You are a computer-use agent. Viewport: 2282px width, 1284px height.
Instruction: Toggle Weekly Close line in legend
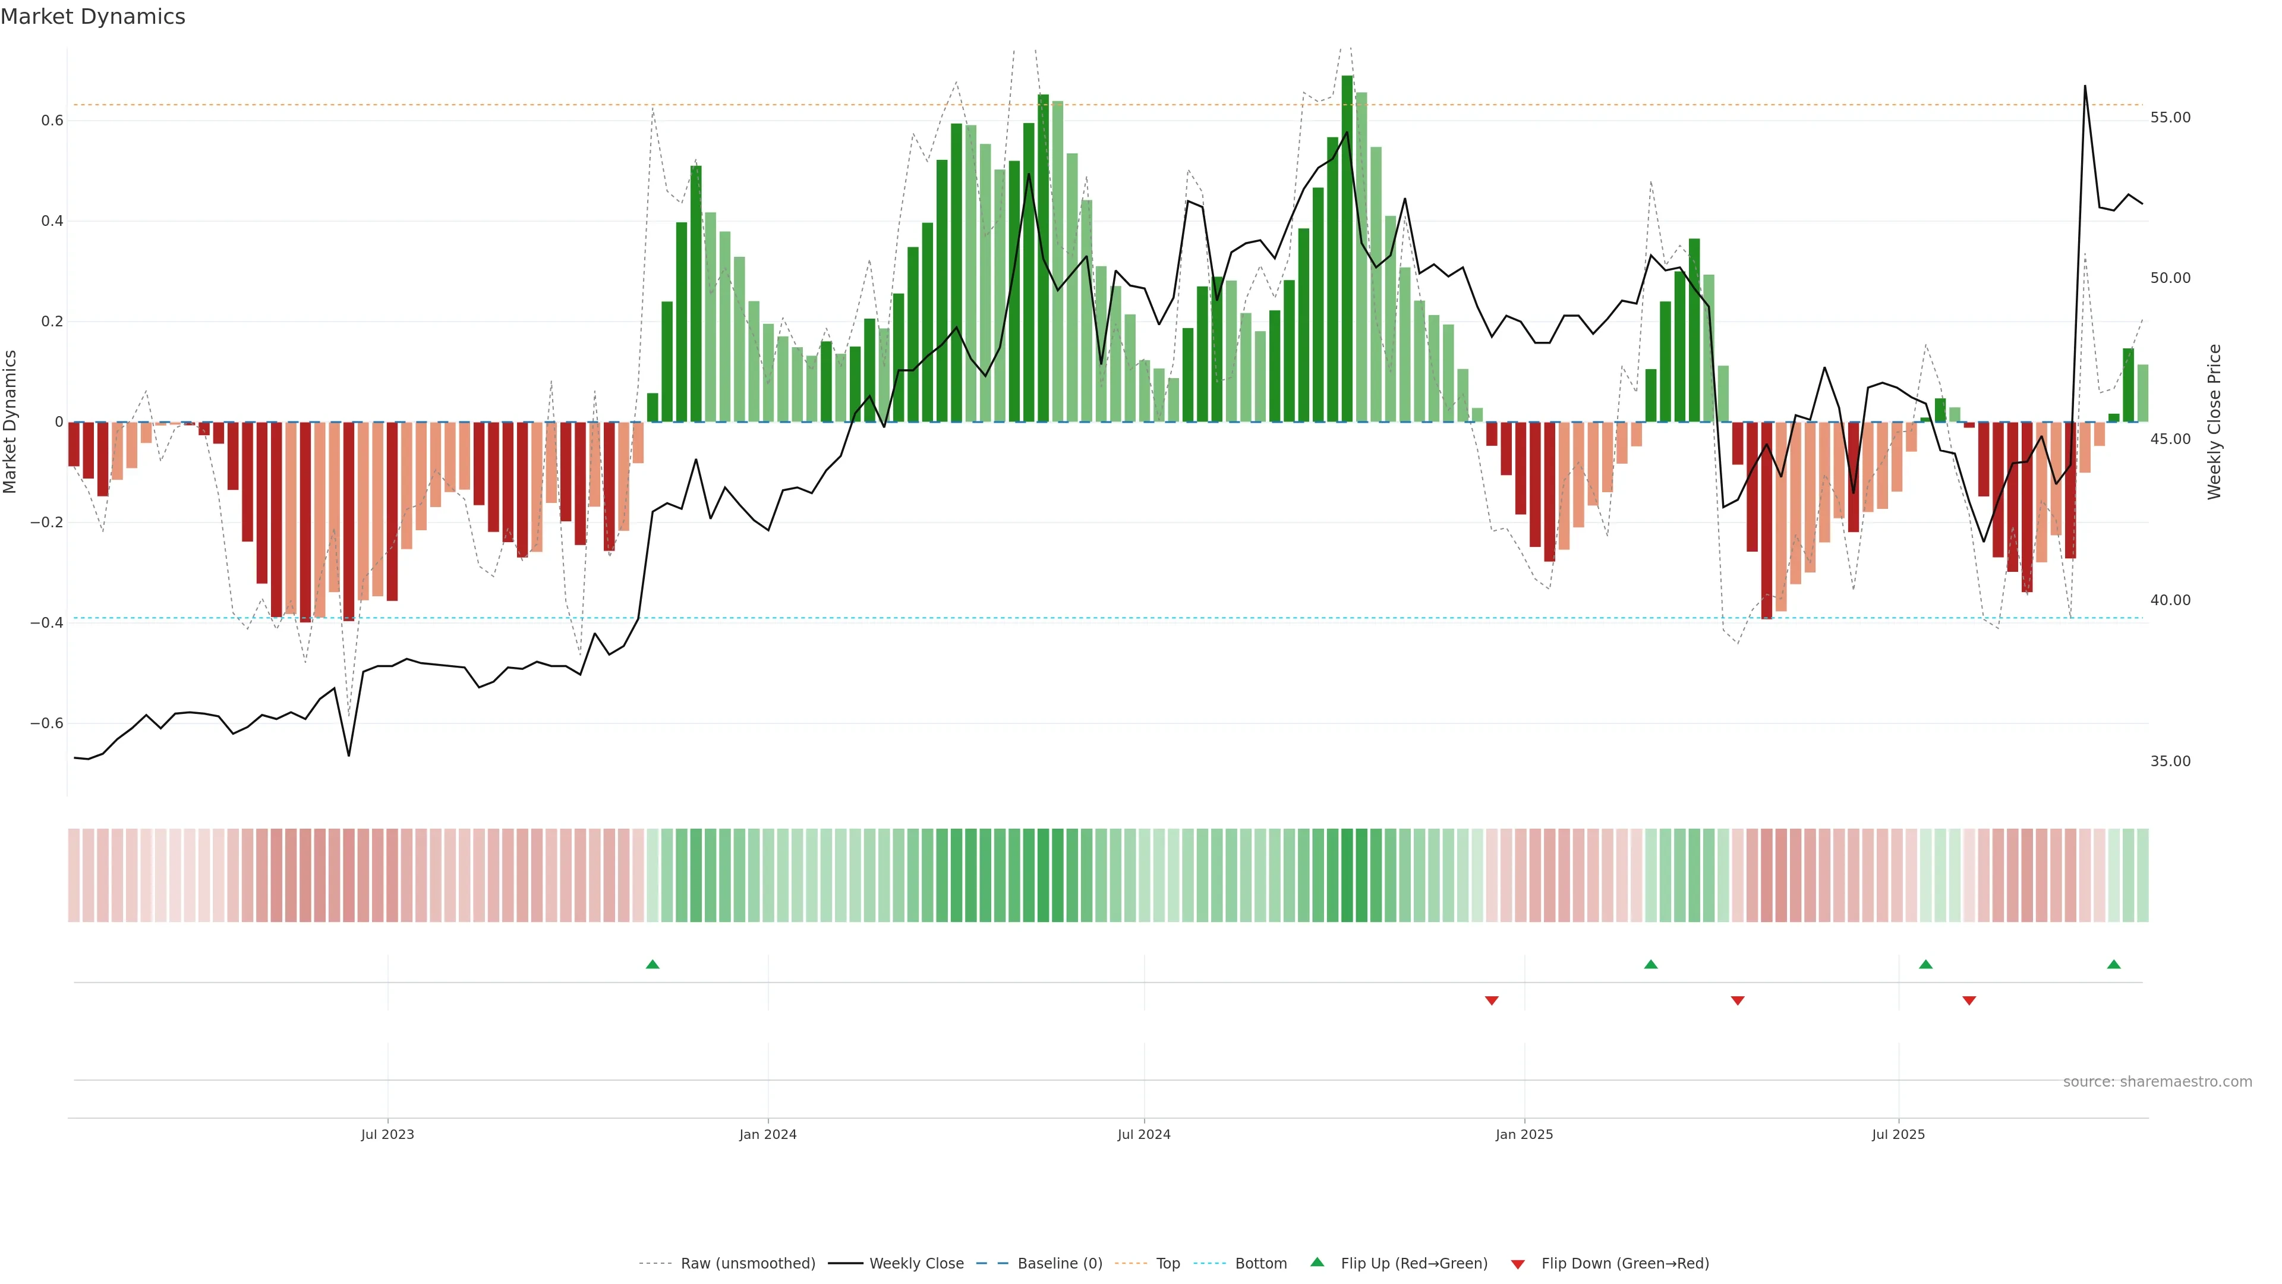916,1264
